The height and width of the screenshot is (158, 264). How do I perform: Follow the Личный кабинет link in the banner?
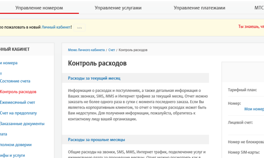(x=56, y=27)
